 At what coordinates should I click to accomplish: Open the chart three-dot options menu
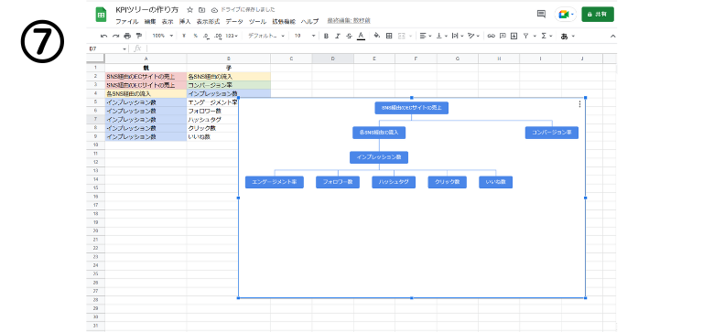point(579,104)
